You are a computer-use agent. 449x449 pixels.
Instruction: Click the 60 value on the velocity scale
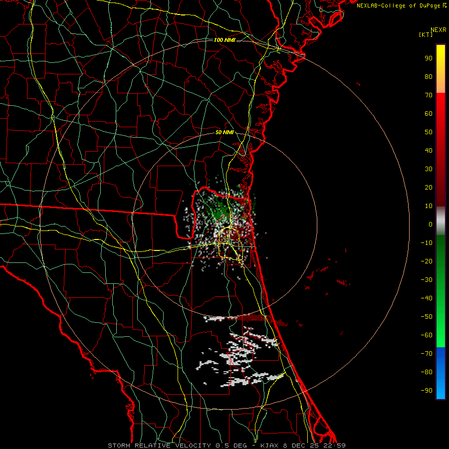429,113
